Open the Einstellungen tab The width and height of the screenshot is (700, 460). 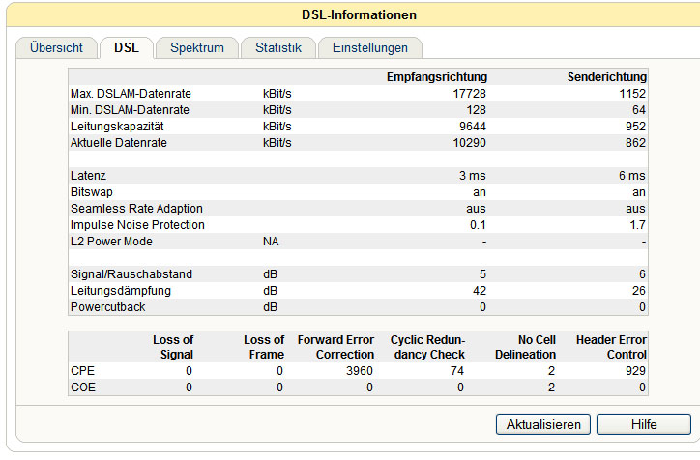click(x=369, y=47)
